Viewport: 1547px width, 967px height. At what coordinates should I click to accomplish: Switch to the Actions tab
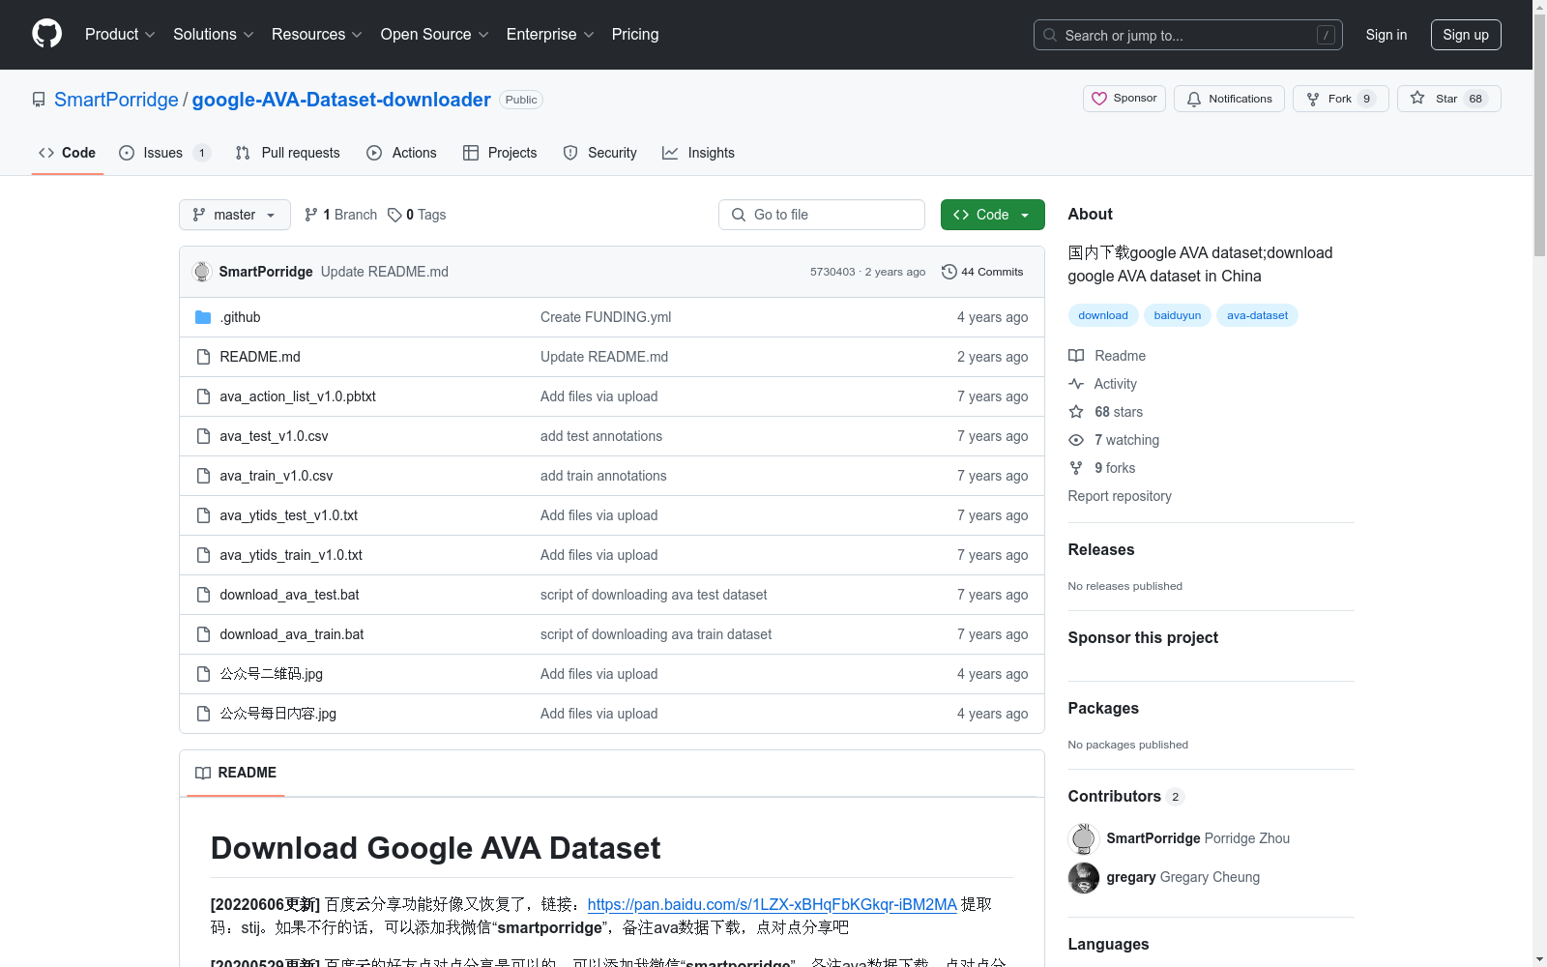click(402, 153)
